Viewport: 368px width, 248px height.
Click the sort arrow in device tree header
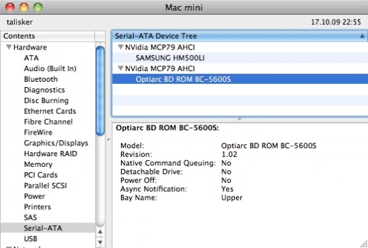point(362,36)
